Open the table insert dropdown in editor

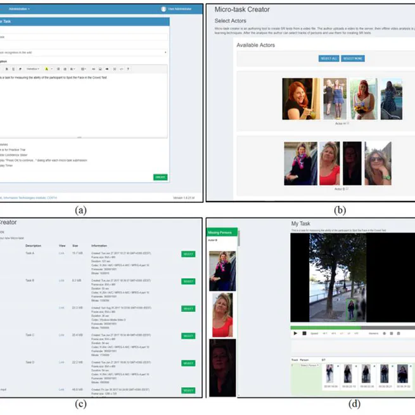(84, 69)
